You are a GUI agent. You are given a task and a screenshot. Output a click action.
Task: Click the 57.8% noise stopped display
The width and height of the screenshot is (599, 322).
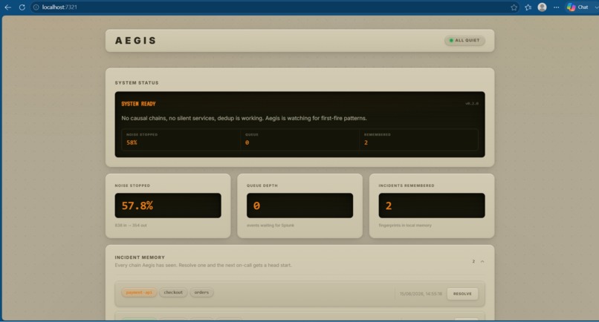[168, 206]
